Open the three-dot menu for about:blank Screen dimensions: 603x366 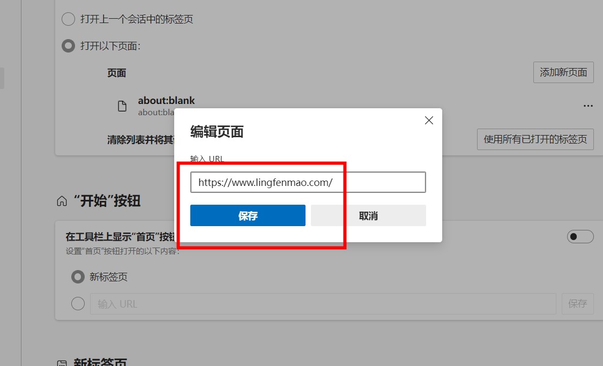coord(587,106)
